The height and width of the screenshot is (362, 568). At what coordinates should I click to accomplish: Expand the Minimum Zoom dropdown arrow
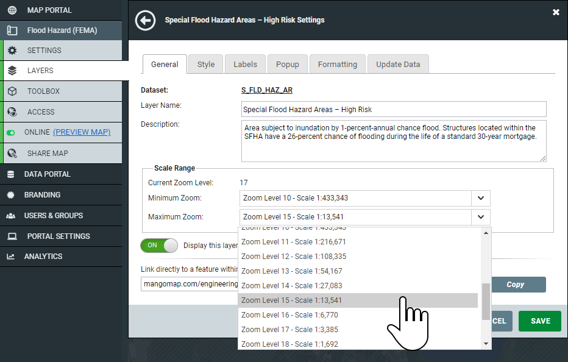[480, 198]
